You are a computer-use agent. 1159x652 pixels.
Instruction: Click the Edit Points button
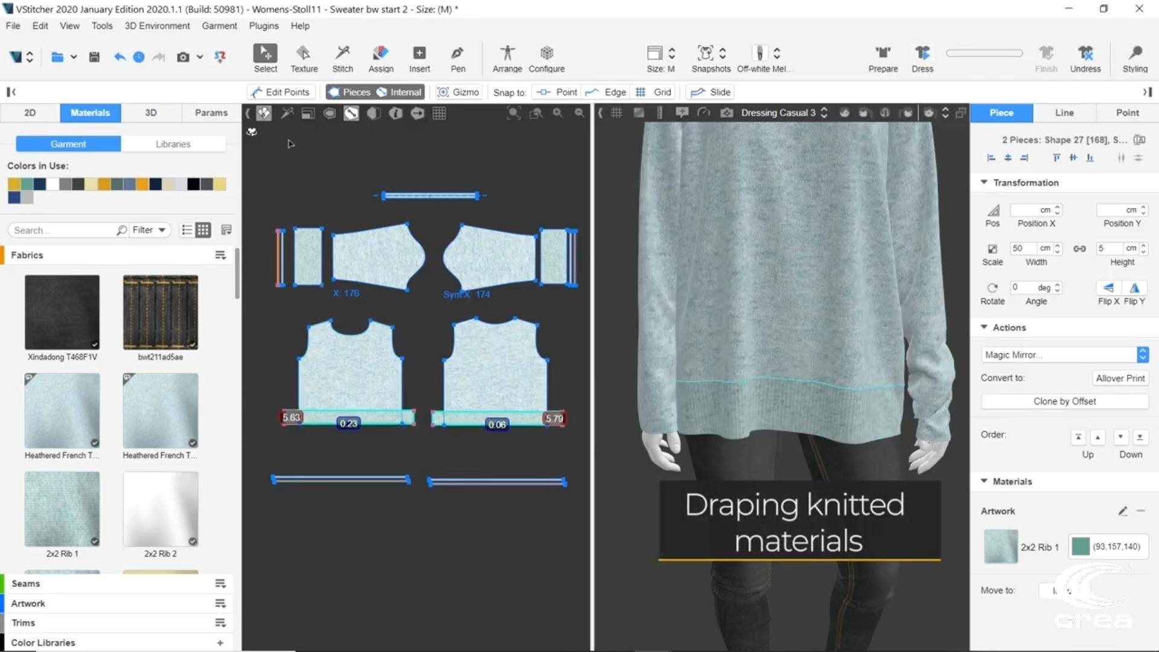point(281,92)
